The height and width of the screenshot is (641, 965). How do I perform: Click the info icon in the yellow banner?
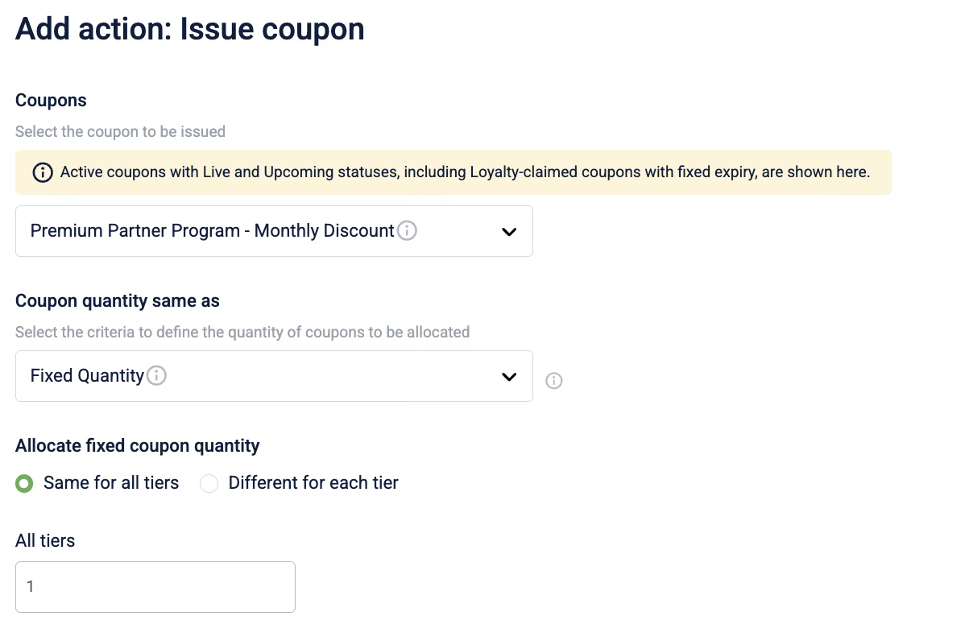(x=41, y=172)
